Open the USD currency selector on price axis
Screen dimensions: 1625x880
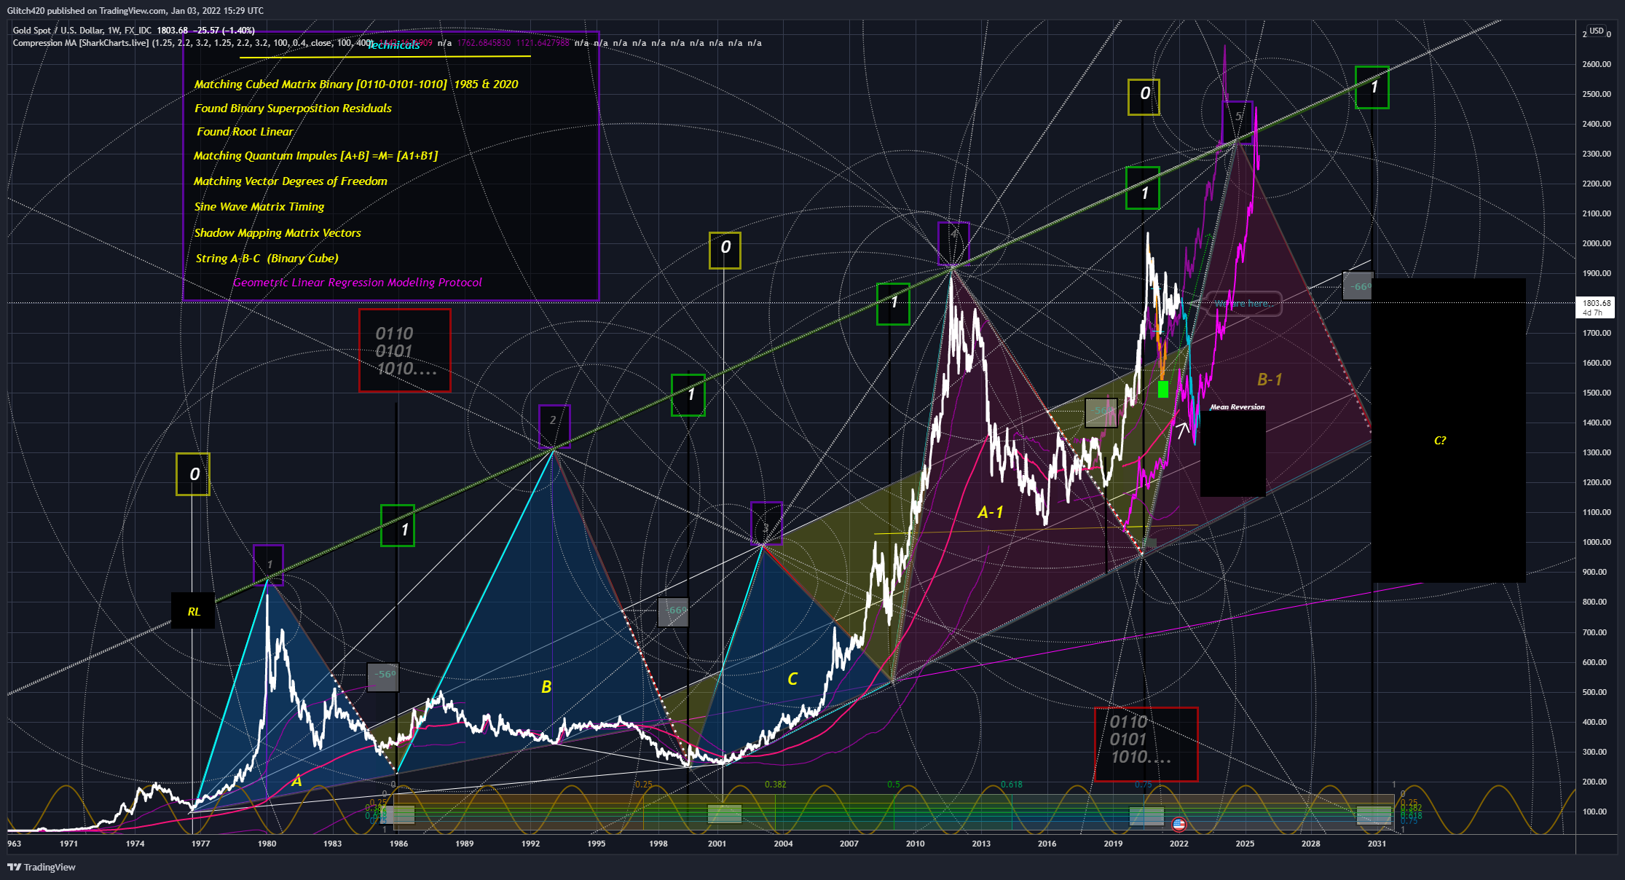[x=1597, y=31]
